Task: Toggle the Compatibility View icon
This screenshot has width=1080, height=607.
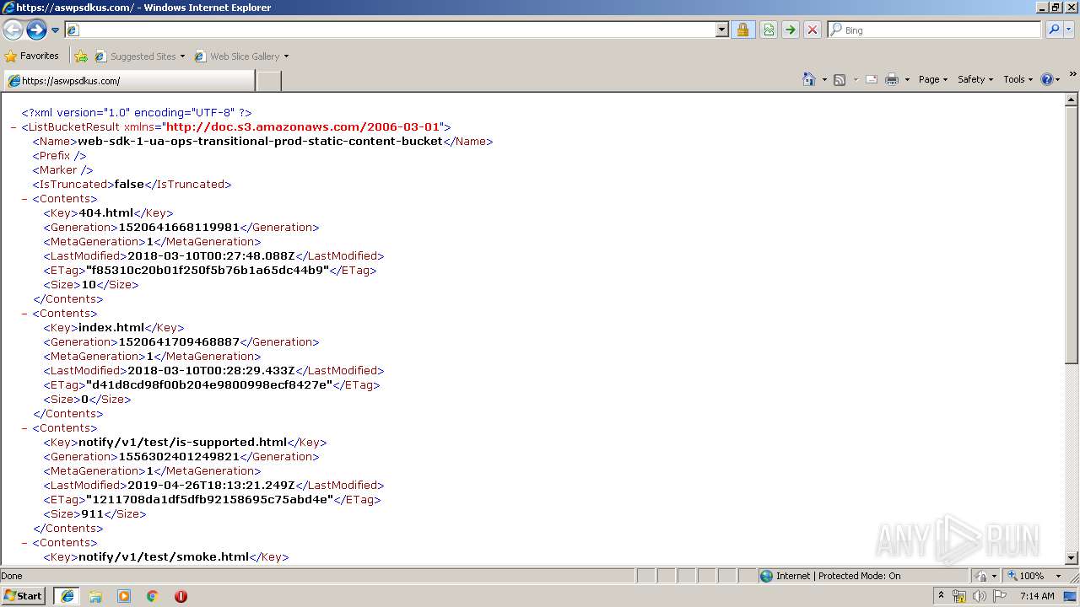Action: [x=769, y=30]
